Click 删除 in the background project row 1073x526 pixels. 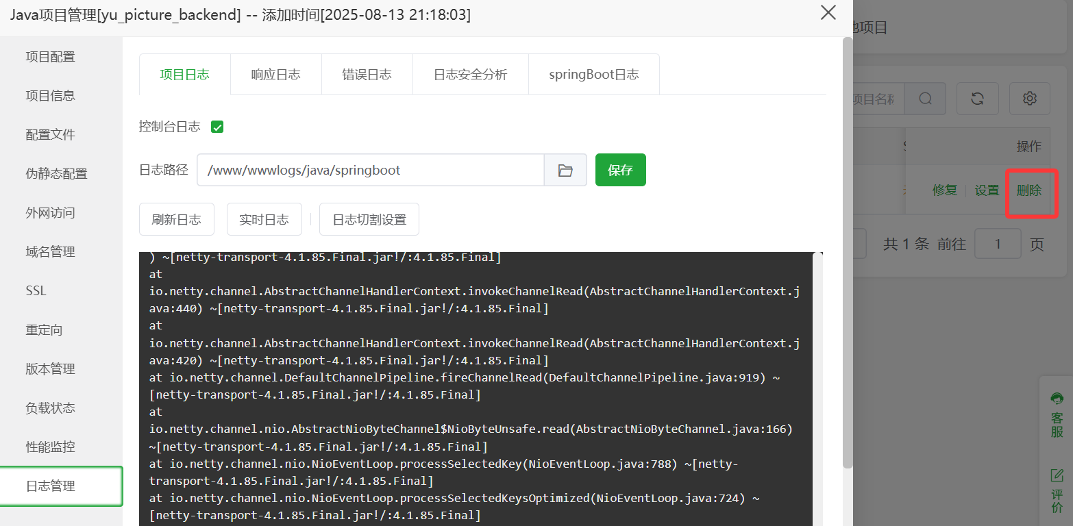[x=1029, y=190]
